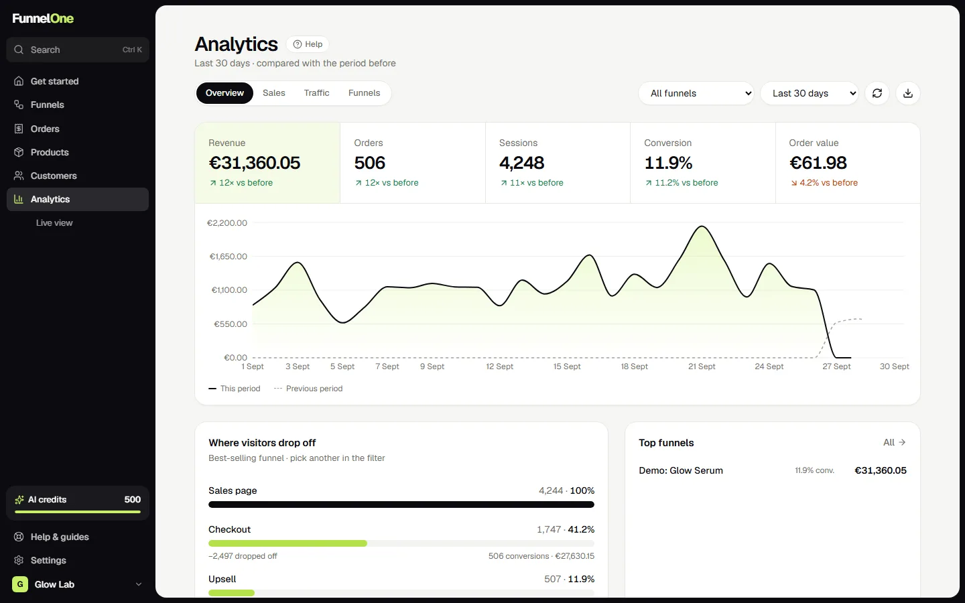This screenshot has height=603, width=965.
Task: Click the Customers people icon
Action: pos(19,176)
